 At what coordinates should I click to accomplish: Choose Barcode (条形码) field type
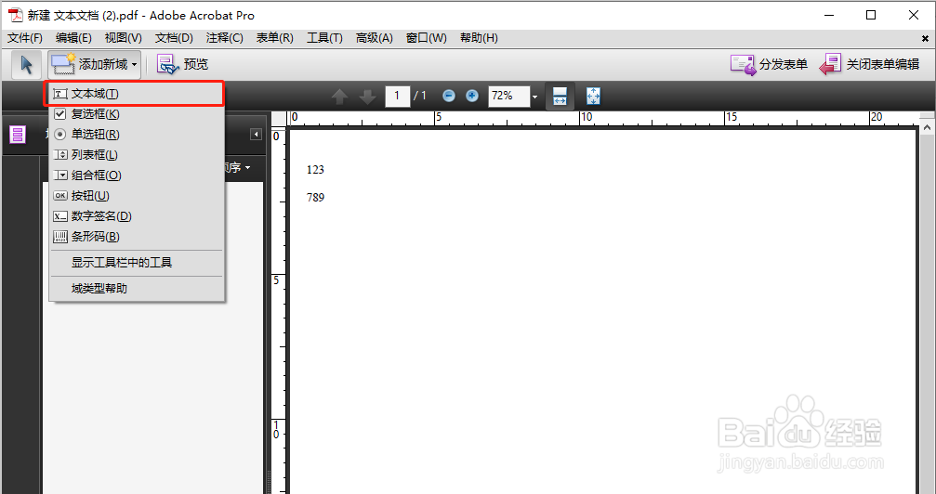(137, 236)
